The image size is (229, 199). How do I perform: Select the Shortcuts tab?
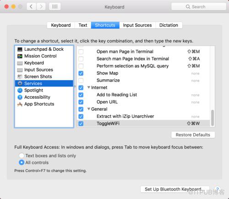(105, 25)
